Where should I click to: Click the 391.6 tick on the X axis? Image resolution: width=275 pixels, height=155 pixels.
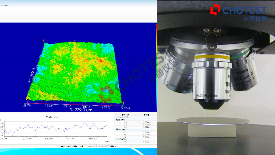click(x=68, y=106)
